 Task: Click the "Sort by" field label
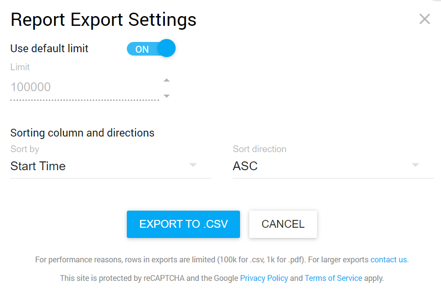25,149
